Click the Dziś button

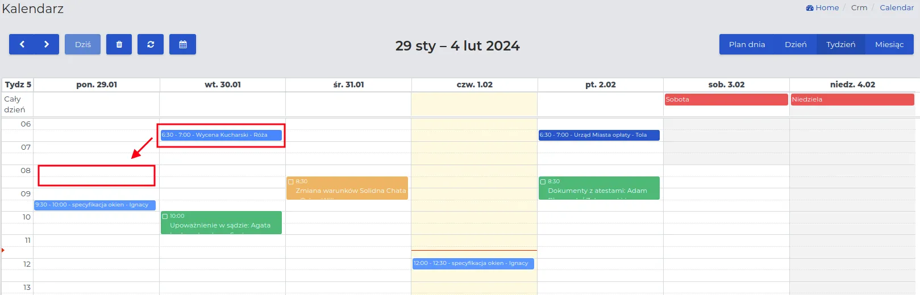(82, 44)
